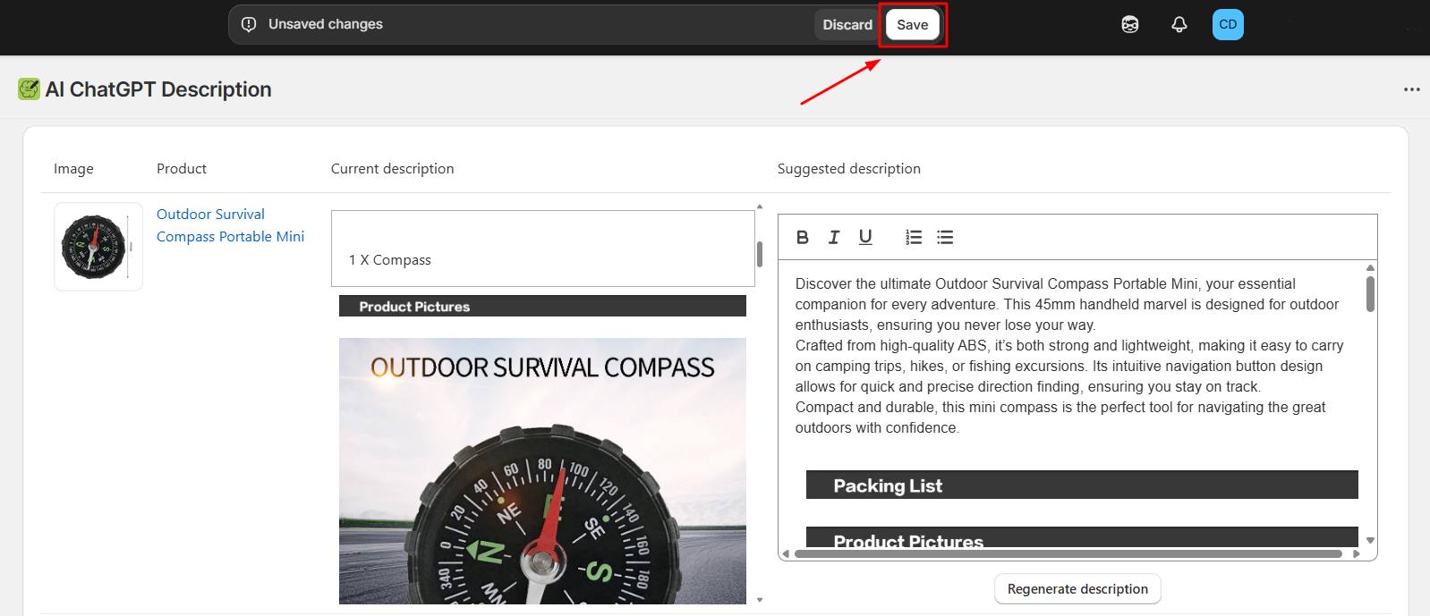Image resolution: width=1430 pixels, height=616 pixels.
Task: Open the CD account avatar menu
Action: coord(1228,25)
